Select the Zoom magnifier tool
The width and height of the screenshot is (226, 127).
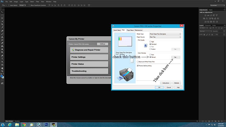pyautogui.click(x=2, y=71)
